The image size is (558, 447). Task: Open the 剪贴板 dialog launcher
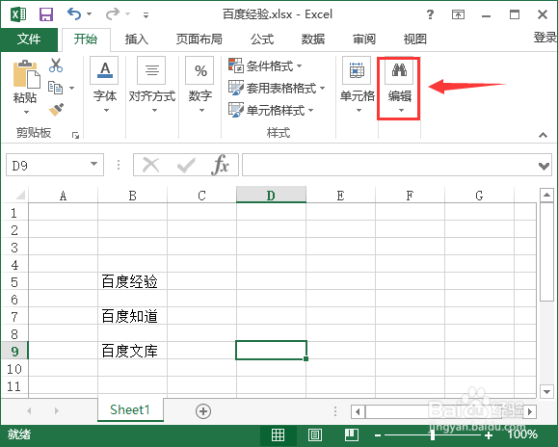75,135
